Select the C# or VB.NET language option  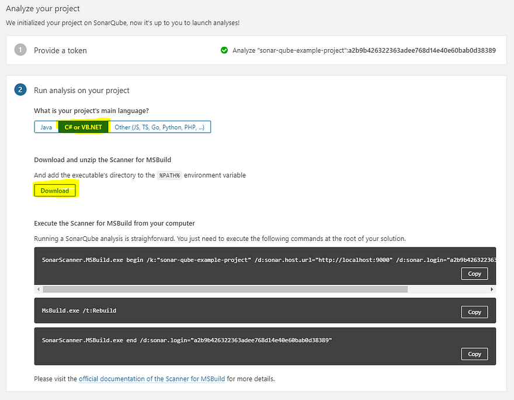tap(84, 127)
